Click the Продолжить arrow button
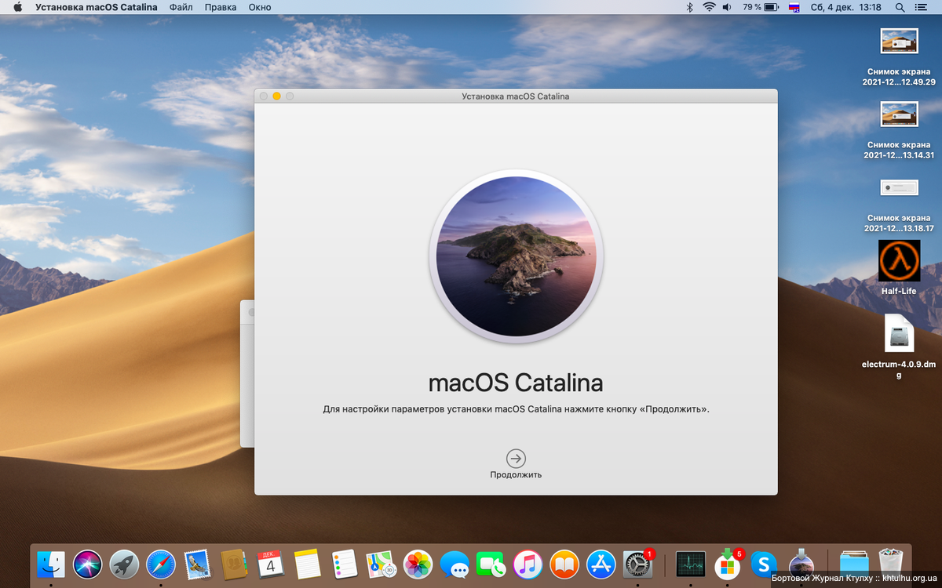Viewport: 942px width, 588px height. coord(516,459)
